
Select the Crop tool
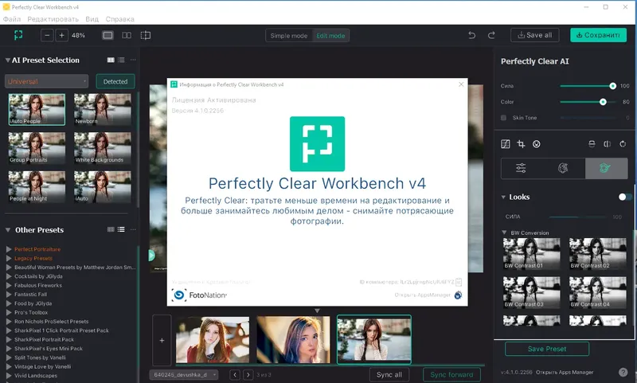pyautogui.click(x=521, y=144)
